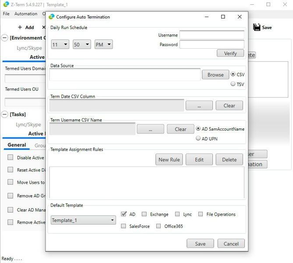Clear the Term Date CSV Column
The image size is (293, 263).
229,106
